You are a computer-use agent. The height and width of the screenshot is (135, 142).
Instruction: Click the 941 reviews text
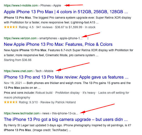44,27
